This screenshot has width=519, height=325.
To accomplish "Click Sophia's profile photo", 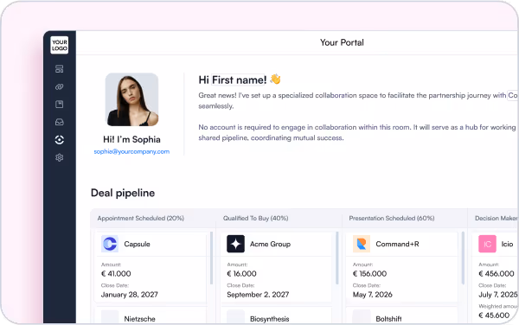I will (x=131, y=99).
